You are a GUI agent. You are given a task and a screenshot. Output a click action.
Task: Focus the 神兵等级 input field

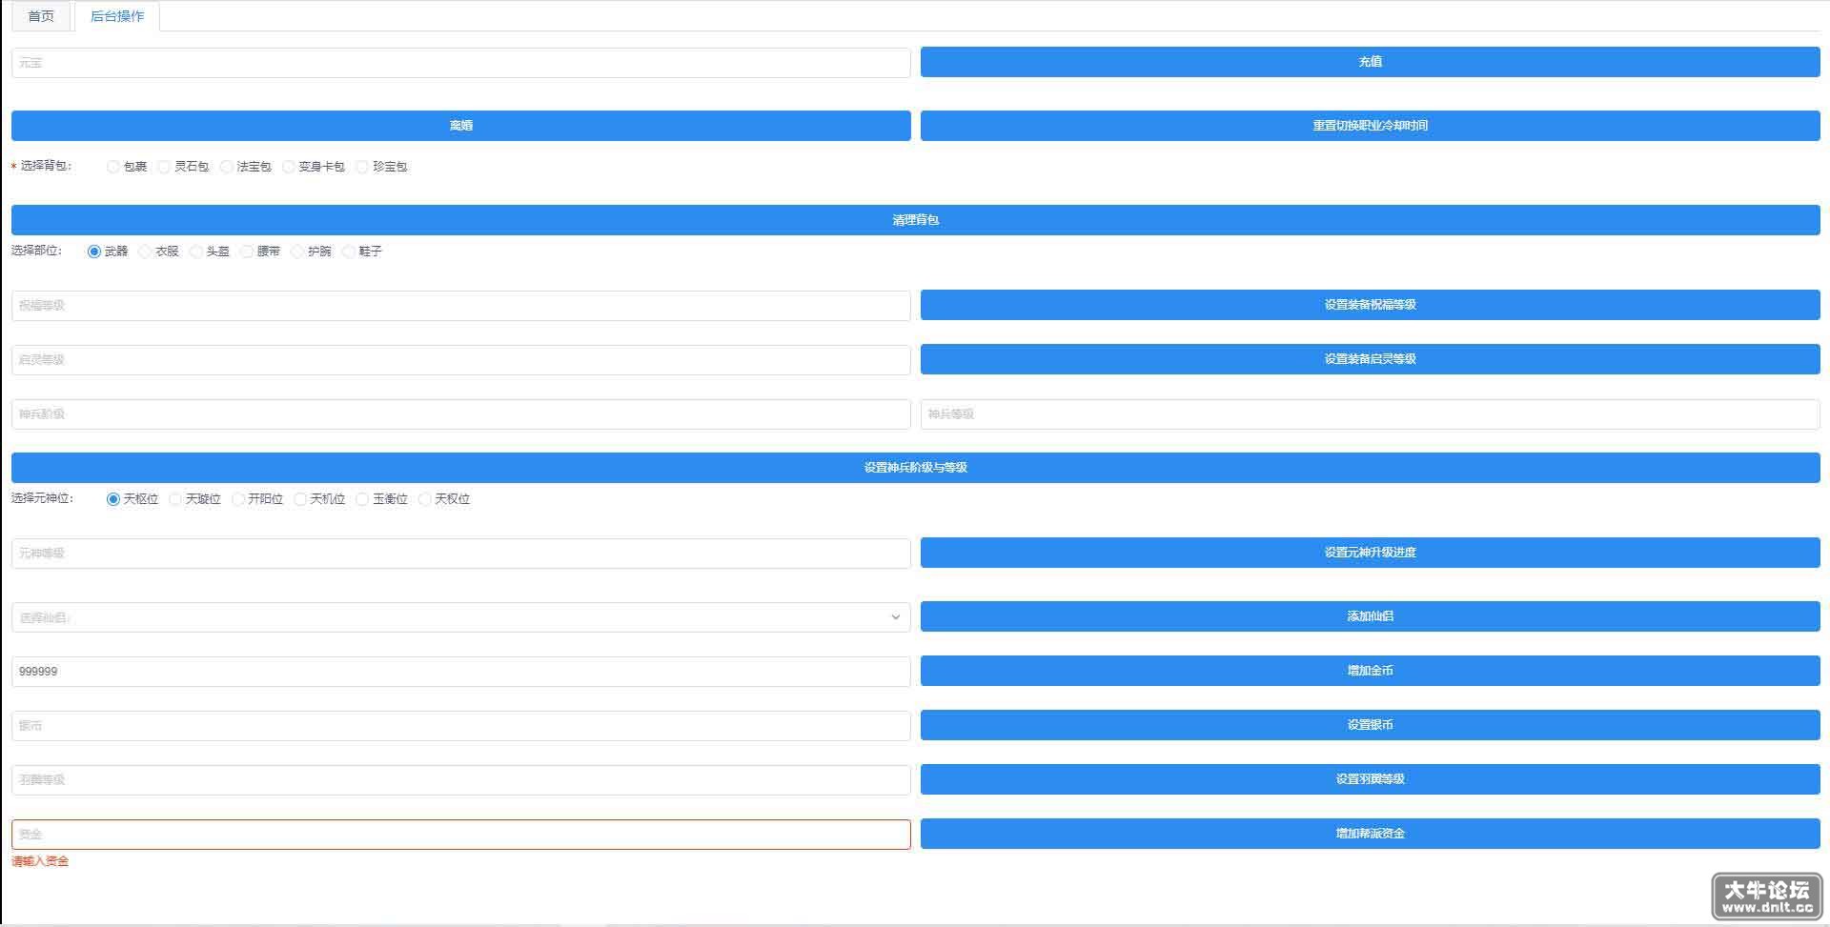tap(1370, 414)
